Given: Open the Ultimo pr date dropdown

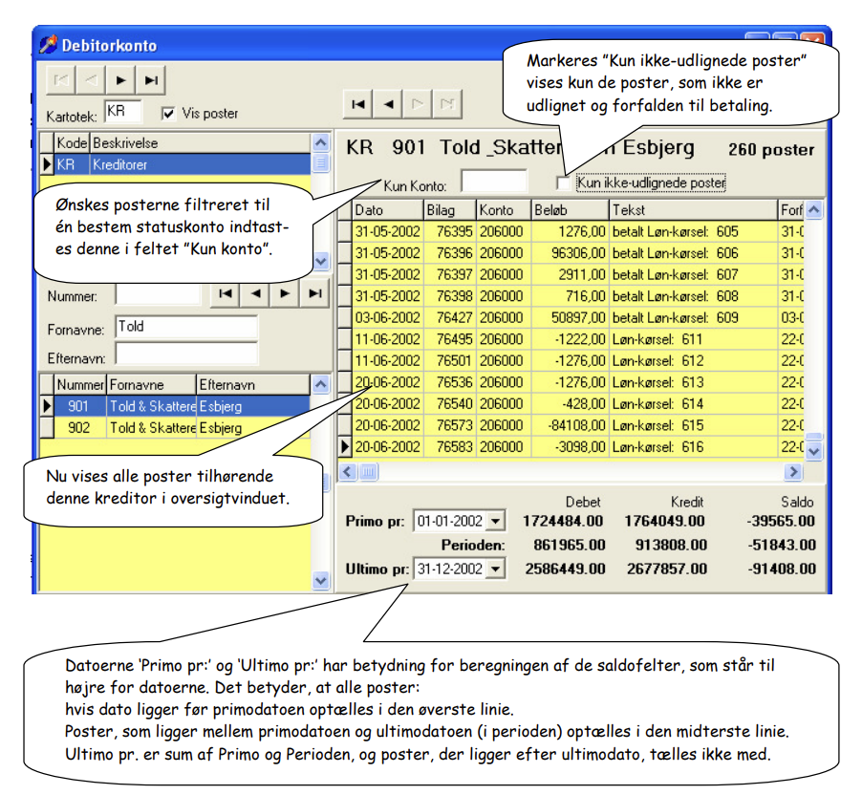Looking at the screenshot, I should (x=496, y=569).
